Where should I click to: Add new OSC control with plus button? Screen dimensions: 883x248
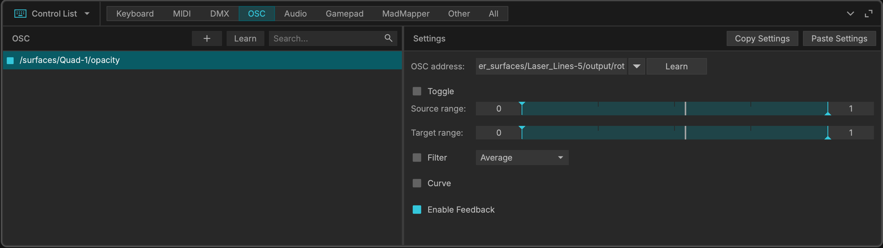pyautogui.click(x=207, y=38)
